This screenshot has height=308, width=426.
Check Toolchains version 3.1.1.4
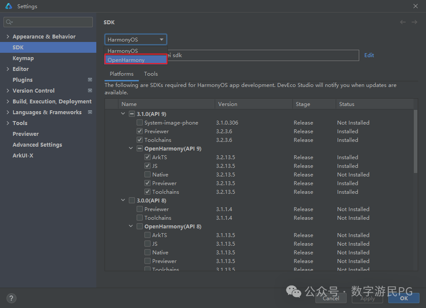[x=140, y=218]
